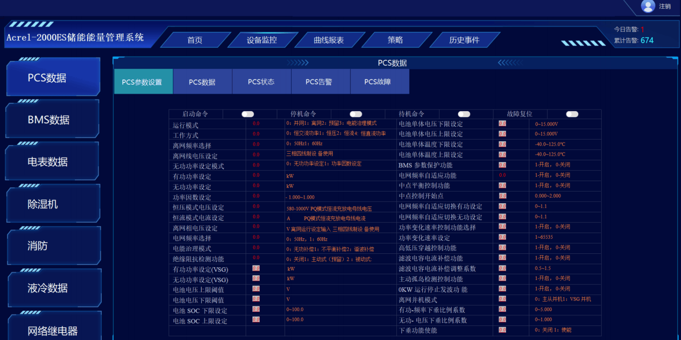Viewport: 681px width, 340px height.
Task: Select BMS数据 in sidebar
Action: pos(52,120)
